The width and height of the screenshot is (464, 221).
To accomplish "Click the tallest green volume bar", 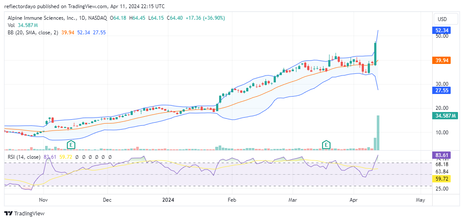I will (x=378, y=133).
